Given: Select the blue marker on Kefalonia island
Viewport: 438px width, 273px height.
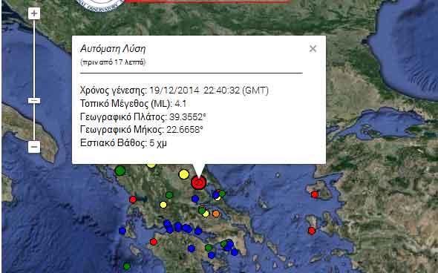Looking at the screenshot, I should click(x=122, y=231).
